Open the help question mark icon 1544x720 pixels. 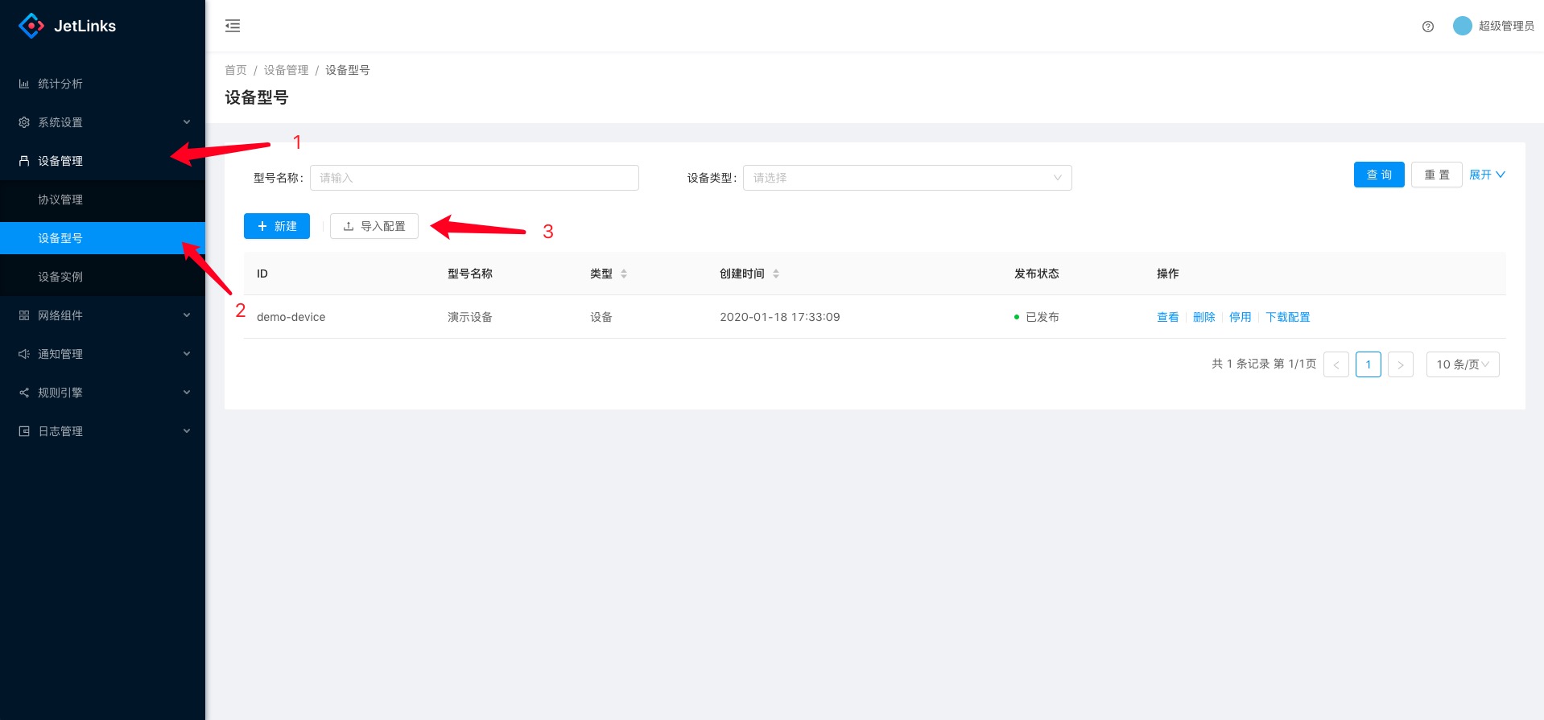click(x=1428, y=27)
